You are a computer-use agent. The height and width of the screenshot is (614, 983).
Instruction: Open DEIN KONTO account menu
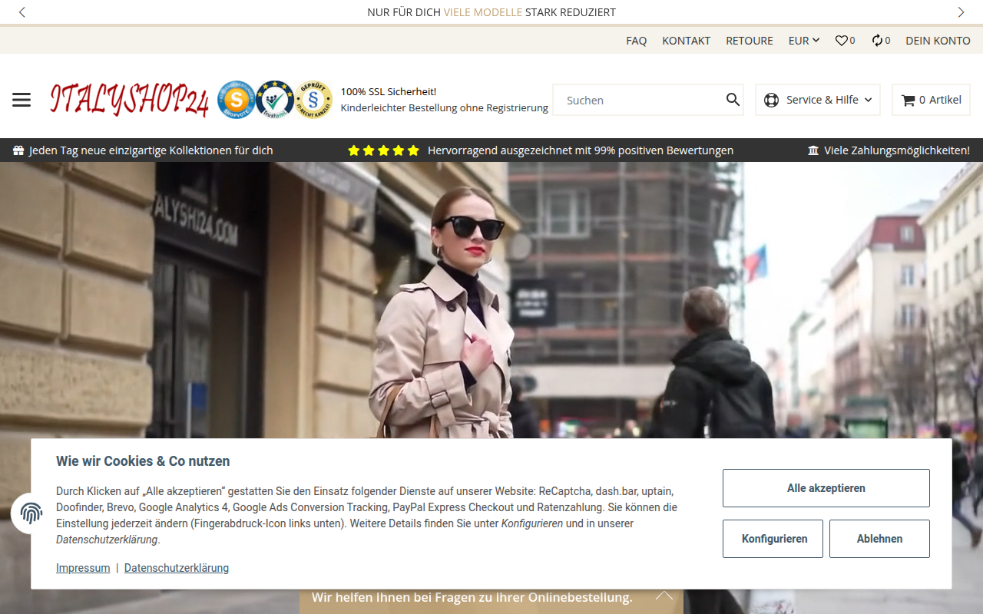(x=938, y=41)
